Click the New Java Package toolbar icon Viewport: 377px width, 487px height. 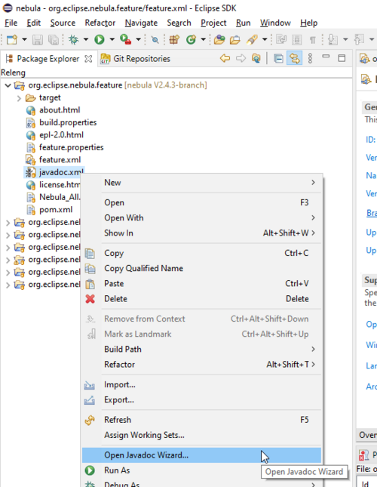click(174, 40)
